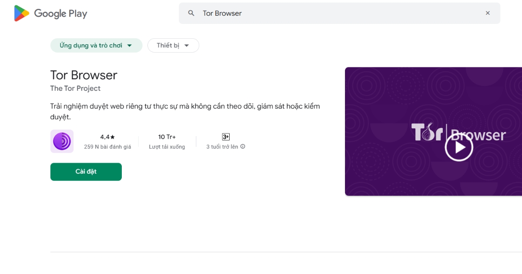Clear the search with the X icon
Viewport: 522px width, 274px height.
[x=488, y=13]
